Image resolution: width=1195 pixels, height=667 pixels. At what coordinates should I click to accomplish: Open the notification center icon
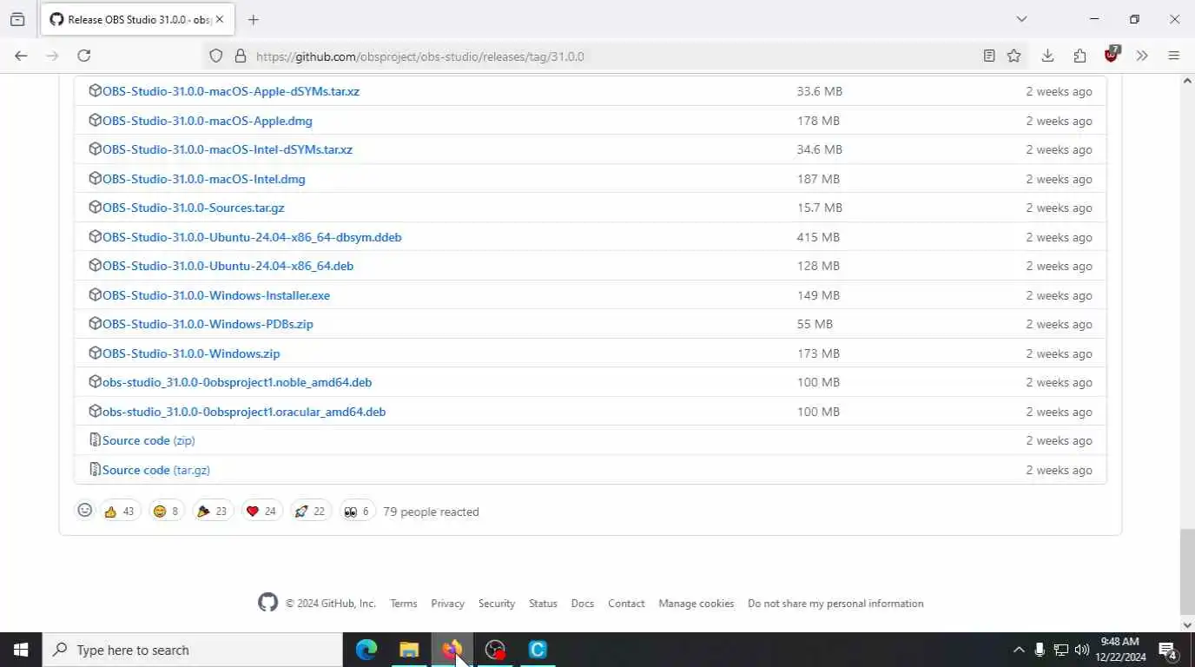coord(1168,650)
